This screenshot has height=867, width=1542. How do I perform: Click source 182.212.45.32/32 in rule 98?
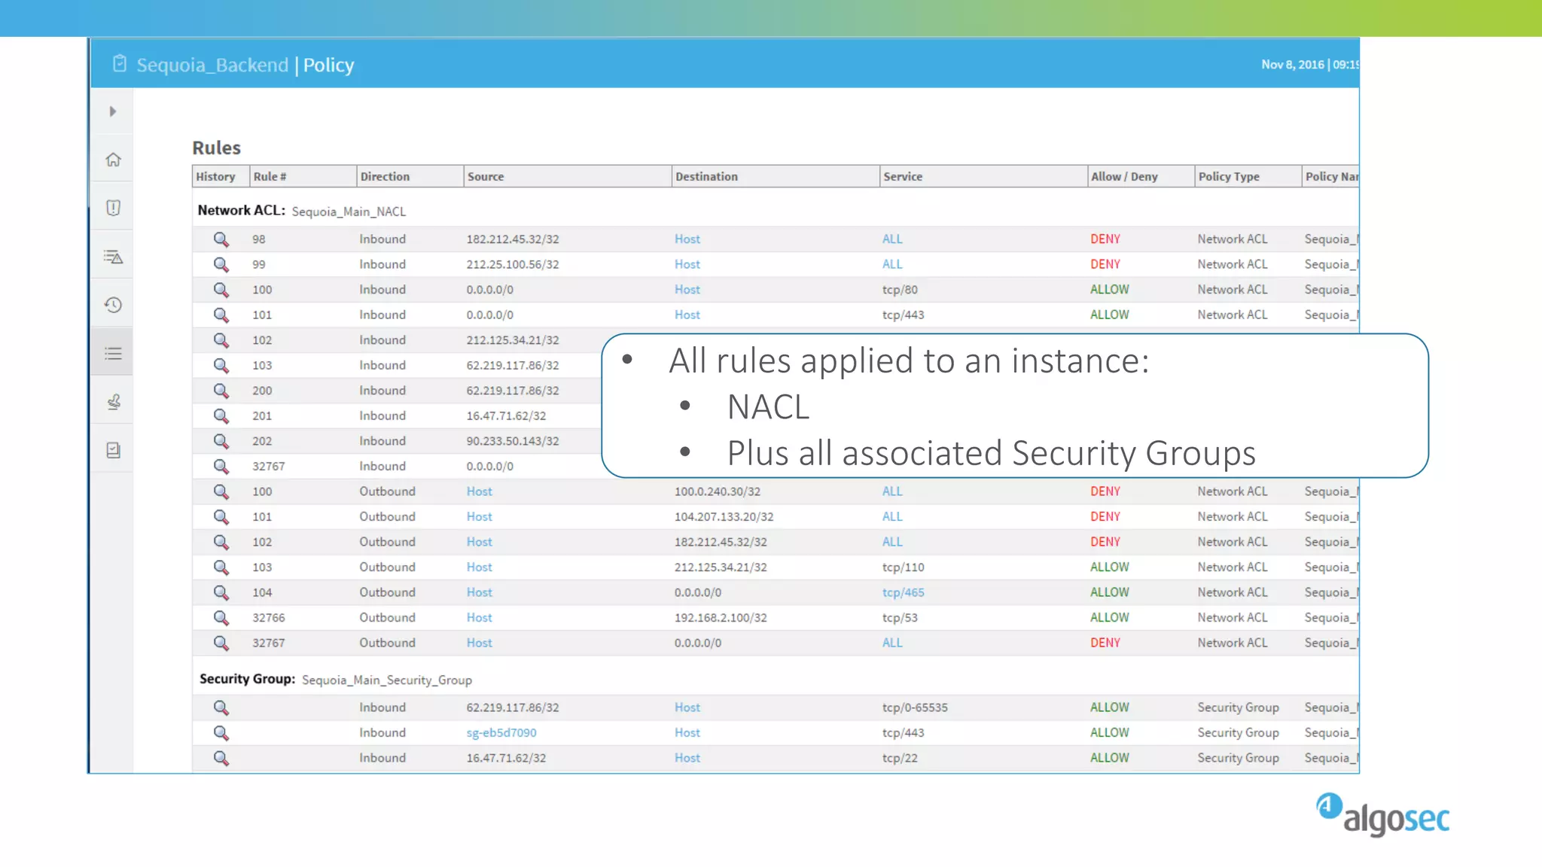point(513,239)
